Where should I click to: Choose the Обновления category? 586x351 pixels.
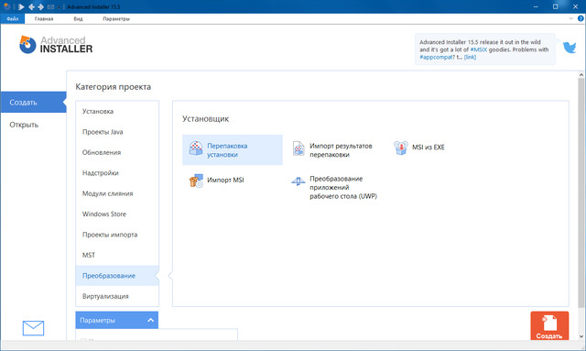pyautogui.click(x=117, y=153)
